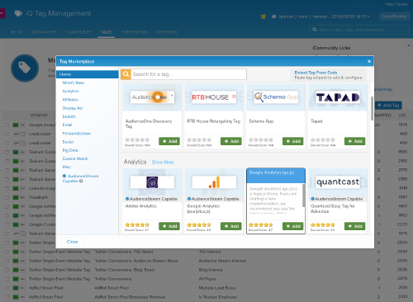Click the AudienceOne logo tile

(152, 97)
